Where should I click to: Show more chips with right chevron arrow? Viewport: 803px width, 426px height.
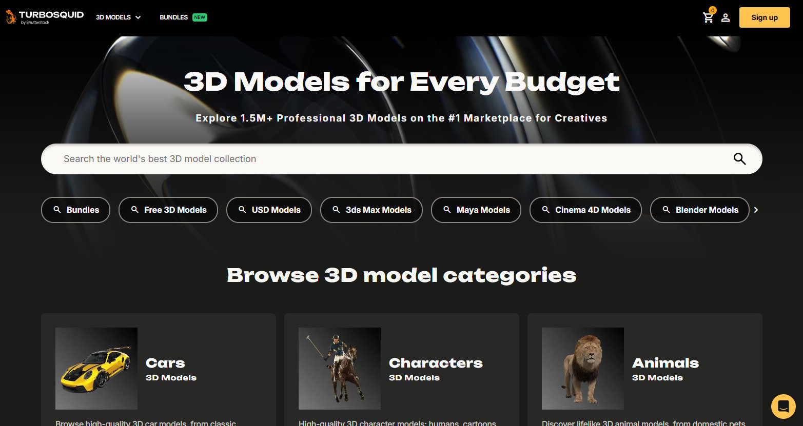coord(756,210)
